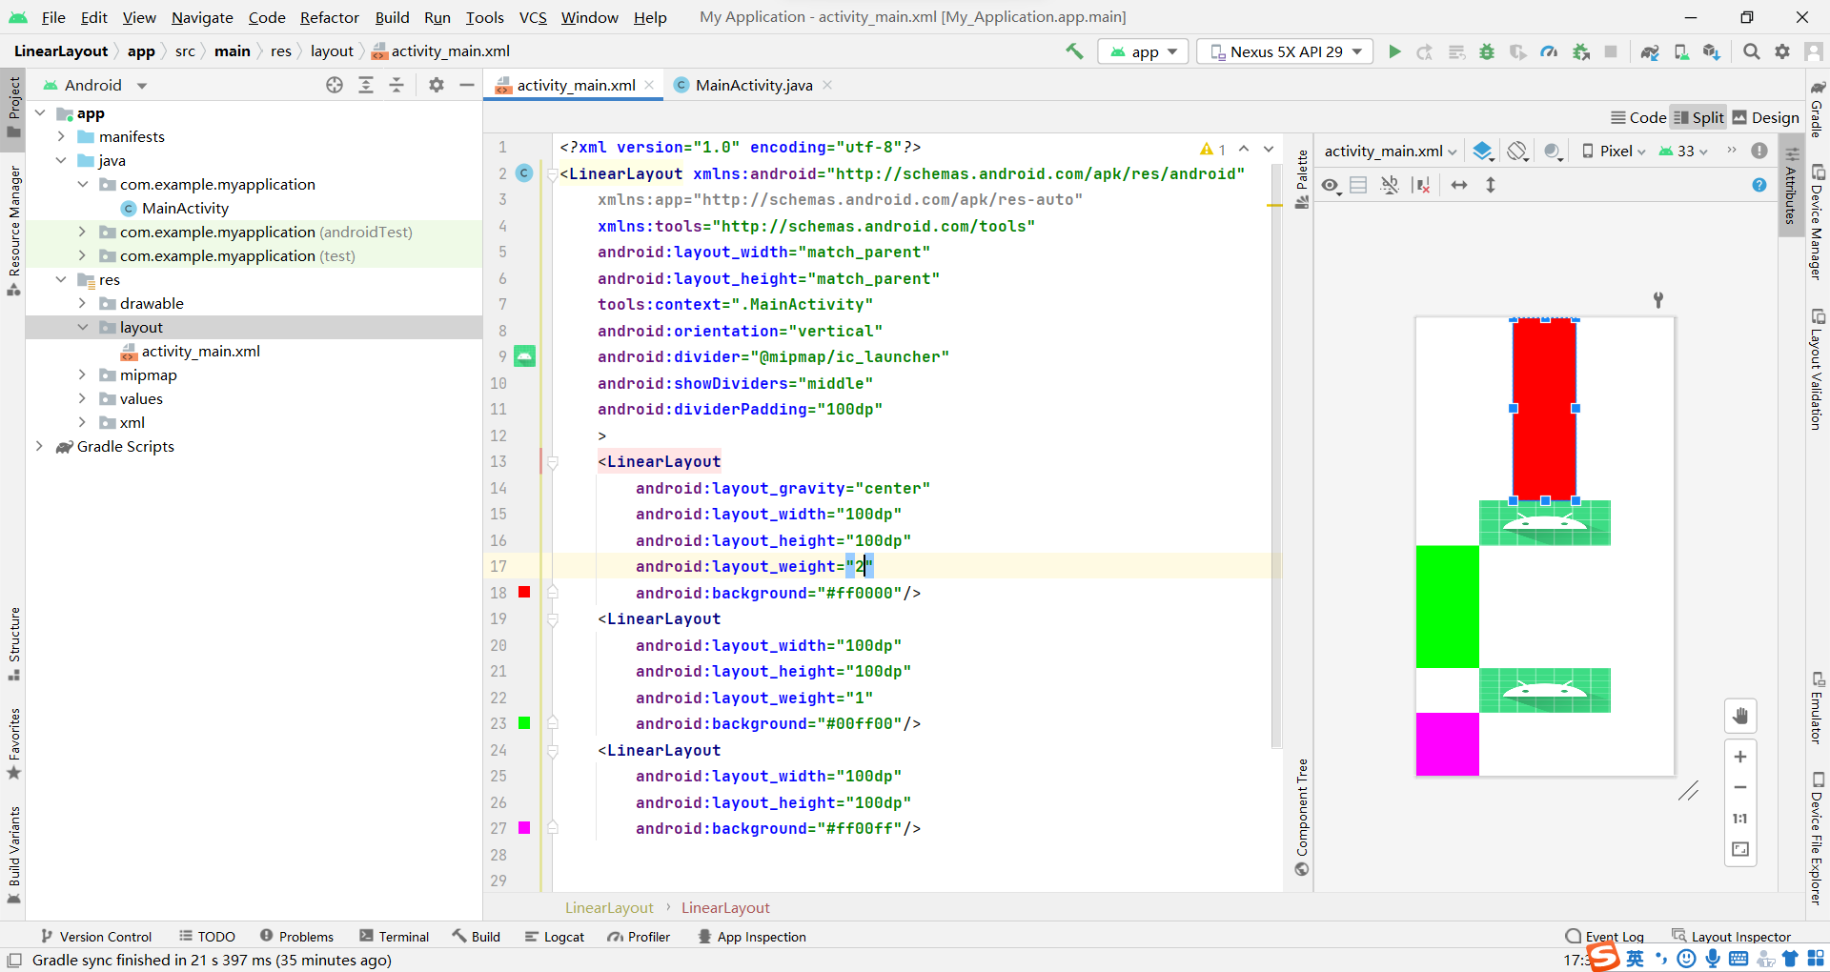The image size is (1830, 972).
Task: Run the app on Nexus 5X
Action: (1394, 51)
